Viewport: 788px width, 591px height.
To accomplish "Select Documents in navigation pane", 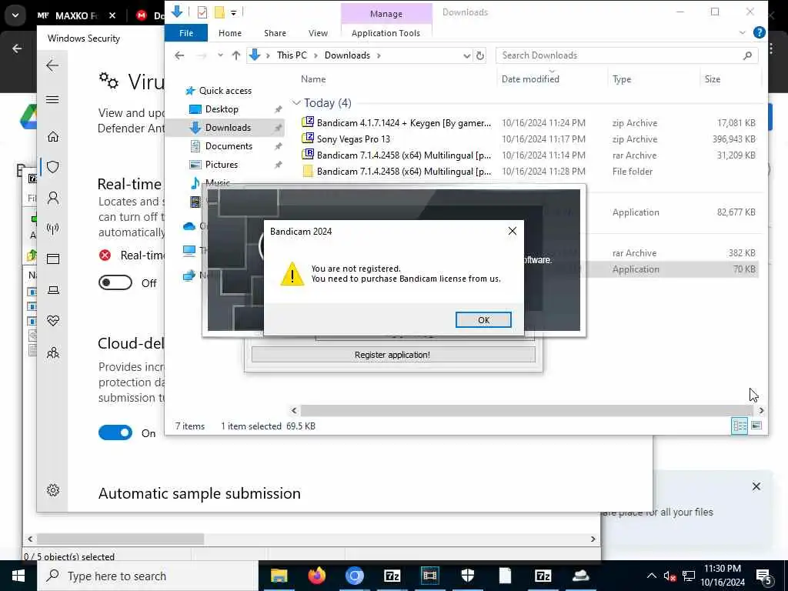I will (x=229, y=146).
